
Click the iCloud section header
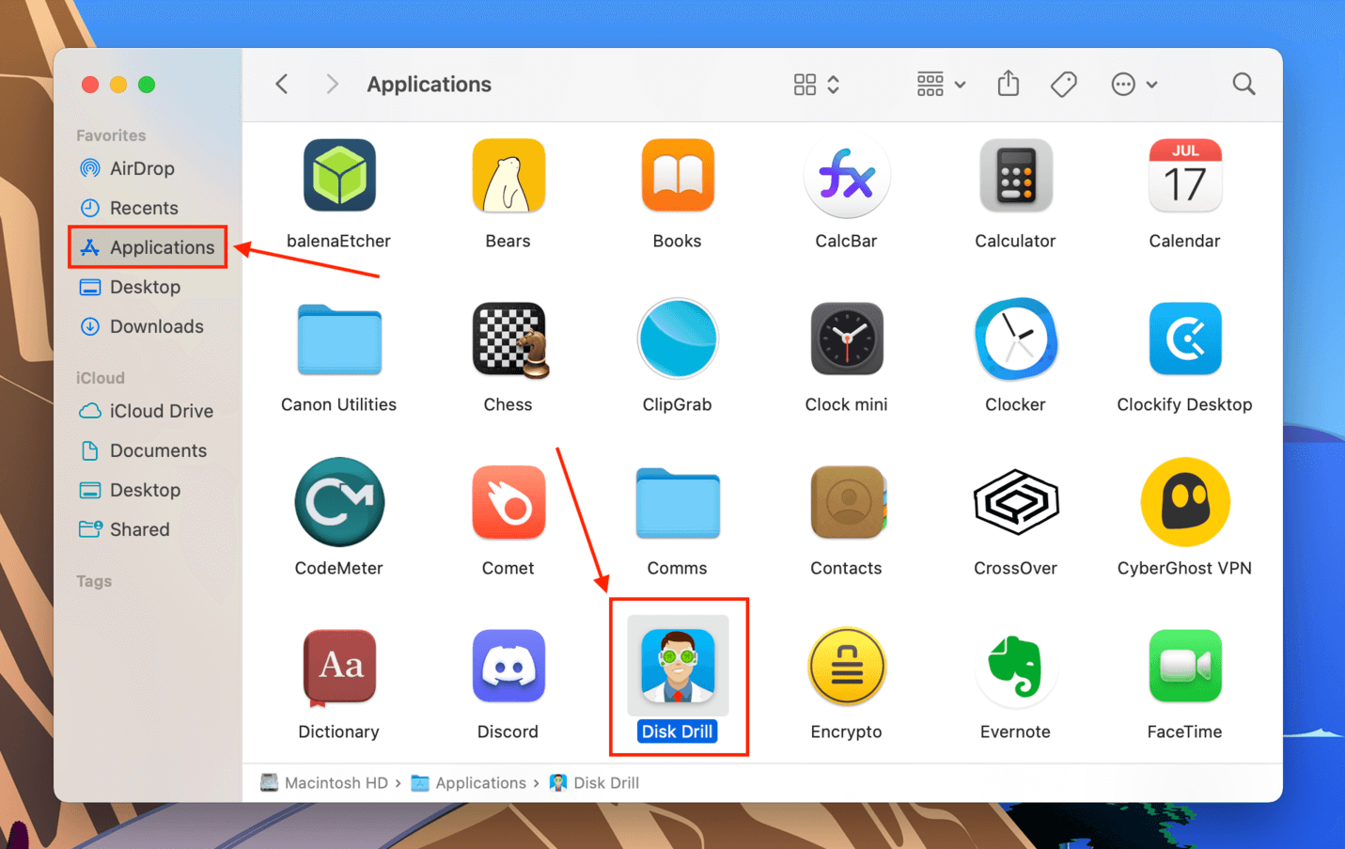(x=101, y=378)
